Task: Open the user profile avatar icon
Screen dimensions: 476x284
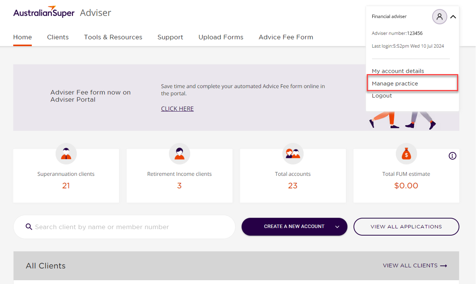Action: tap(440, 17)
